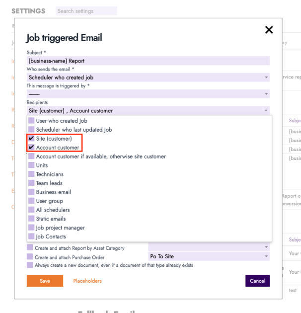The width and height of the screenshot is (301, 313).
Task: Enable the Team leads recipient checkbox
Action: coord(32,183)
